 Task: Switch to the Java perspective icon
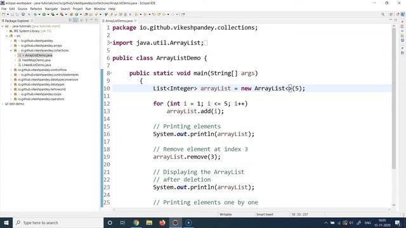point(403,15)
